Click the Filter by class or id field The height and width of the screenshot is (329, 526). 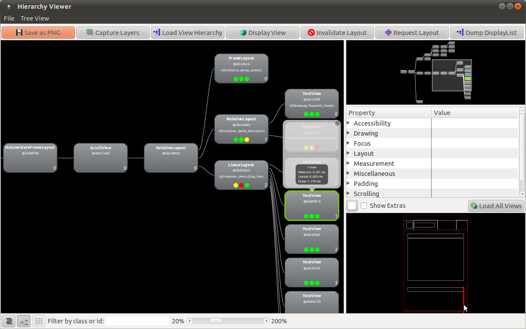pos(137,321)
